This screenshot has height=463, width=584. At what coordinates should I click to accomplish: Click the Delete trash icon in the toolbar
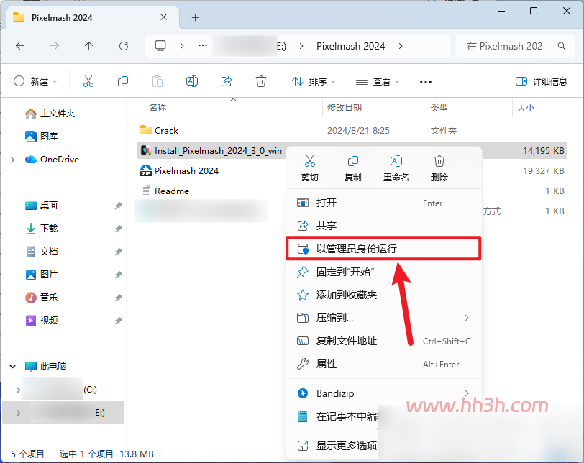[260, 81]
